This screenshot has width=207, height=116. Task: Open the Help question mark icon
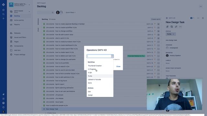[4, 103]
